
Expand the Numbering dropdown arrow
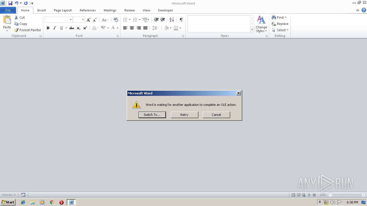140,20
